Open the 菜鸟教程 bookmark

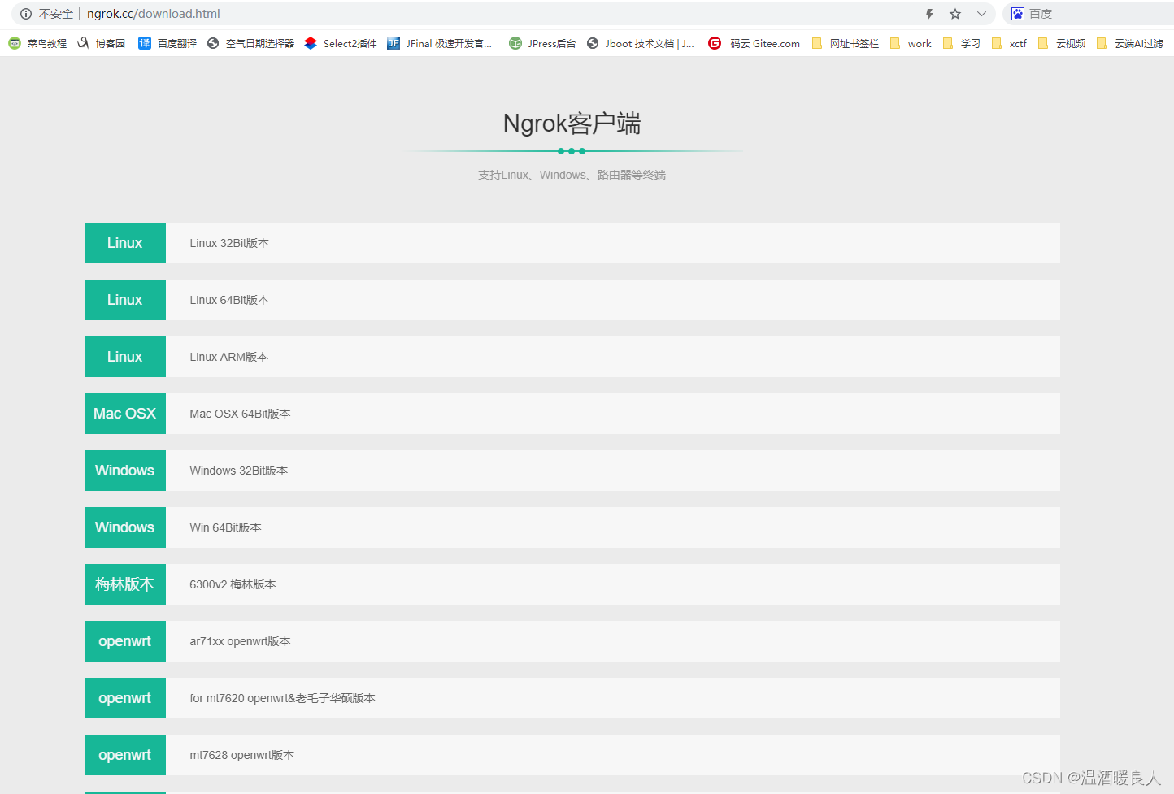(x=37, y=43)
